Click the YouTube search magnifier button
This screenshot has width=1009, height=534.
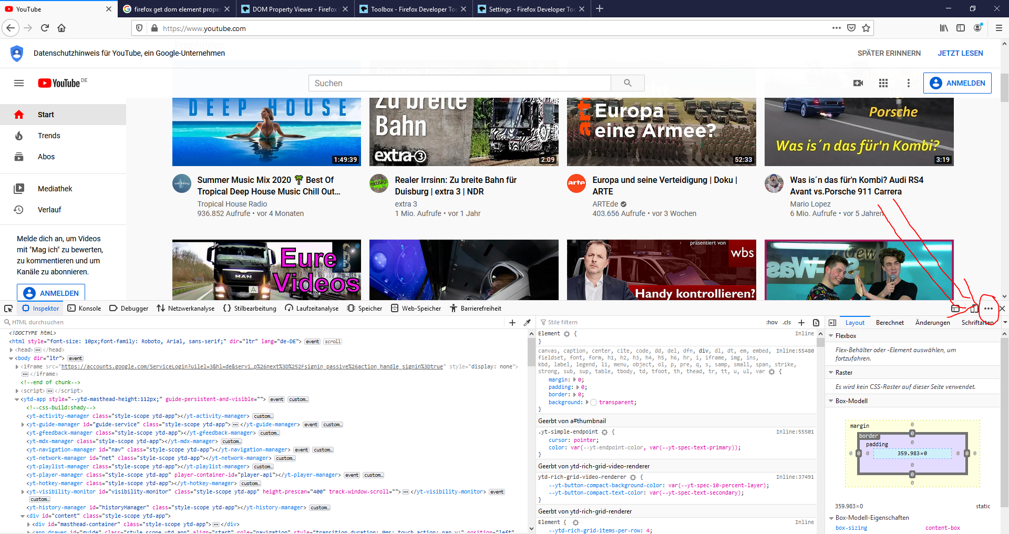click(x=627, y=83)
